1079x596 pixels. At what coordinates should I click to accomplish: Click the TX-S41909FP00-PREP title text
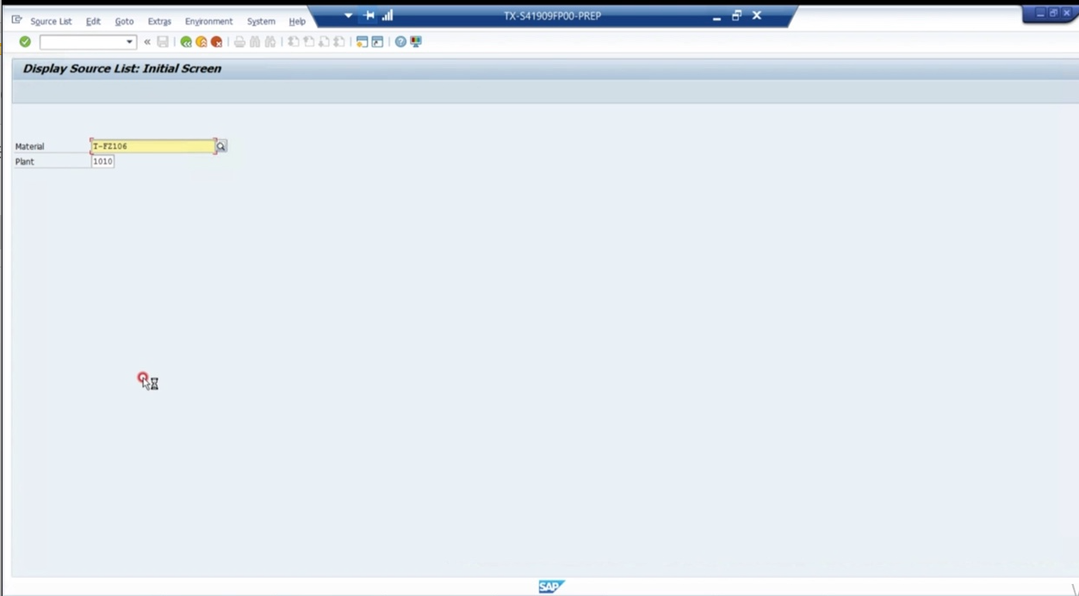(552, 16)
